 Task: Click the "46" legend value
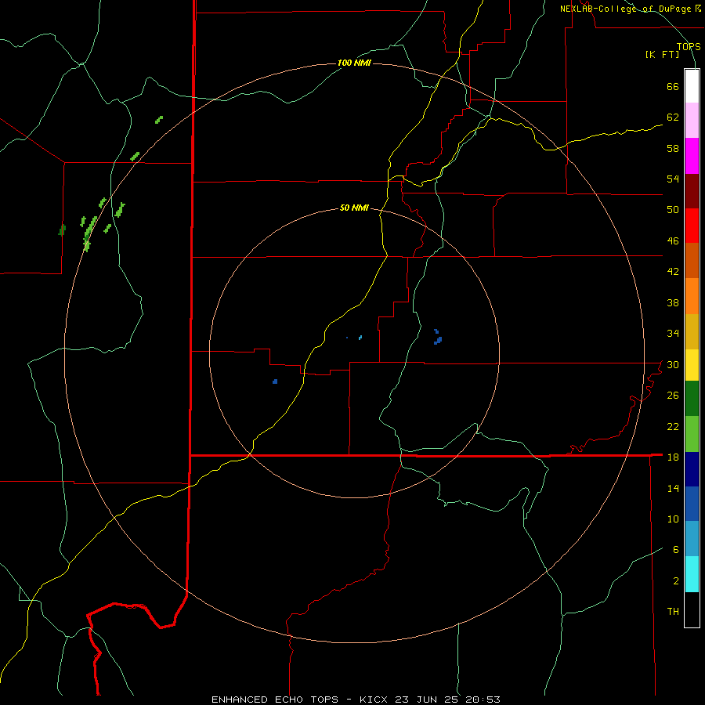click(673, 241)
